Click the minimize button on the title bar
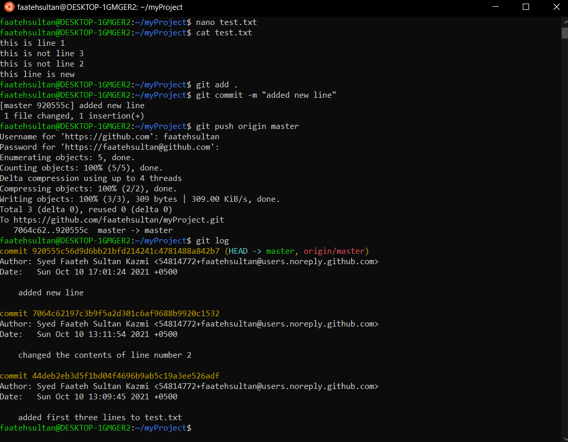This screenshot has width=568, height=442. click(x=495, y=7)
